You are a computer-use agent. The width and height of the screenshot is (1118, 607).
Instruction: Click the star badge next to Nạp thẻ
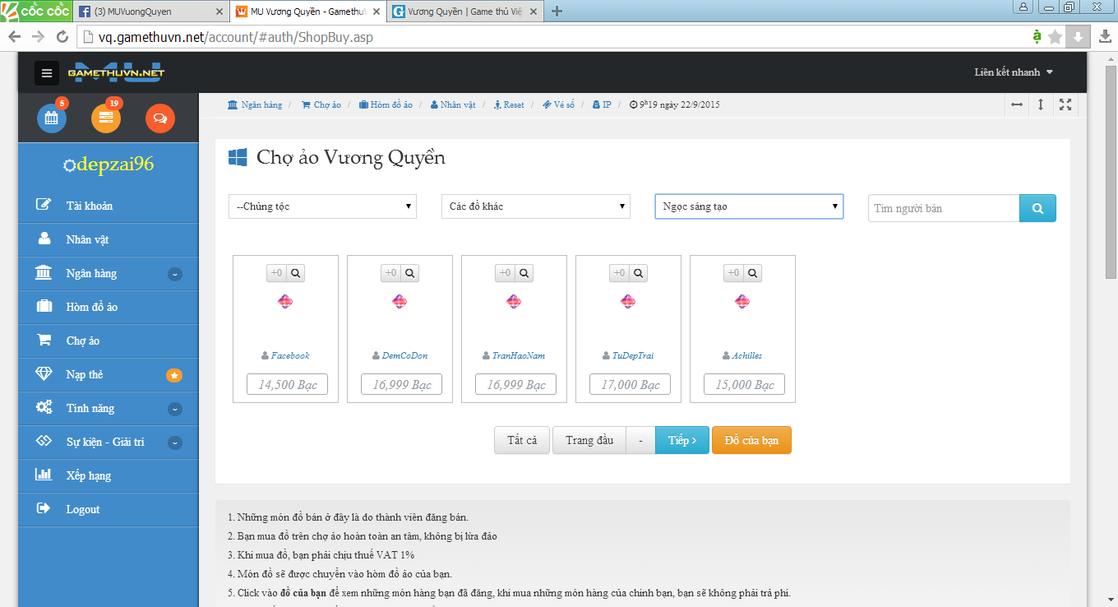coord(174,375)
